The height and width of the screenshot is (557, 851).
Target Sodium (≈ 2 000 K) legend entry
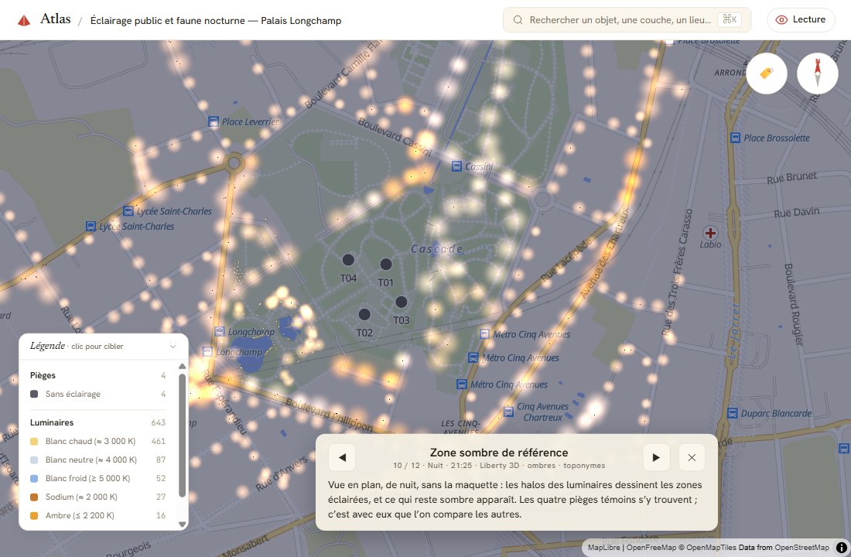(x=98, y=497)
